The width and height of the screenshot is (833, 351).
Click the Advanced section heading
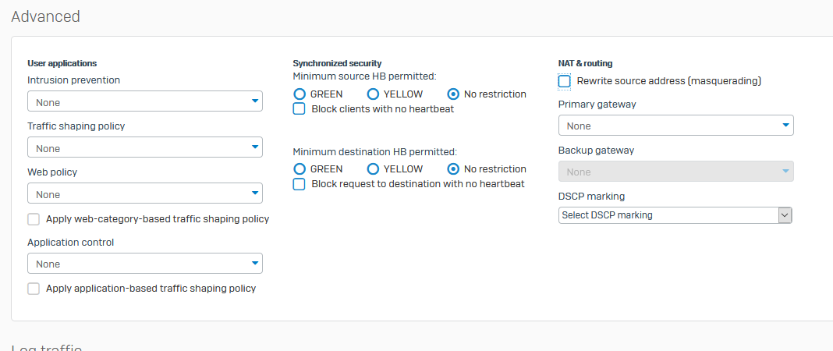coord(46,16)
